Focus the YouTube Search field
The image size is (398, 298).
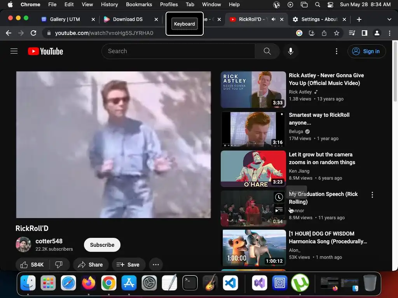(178, 51)
